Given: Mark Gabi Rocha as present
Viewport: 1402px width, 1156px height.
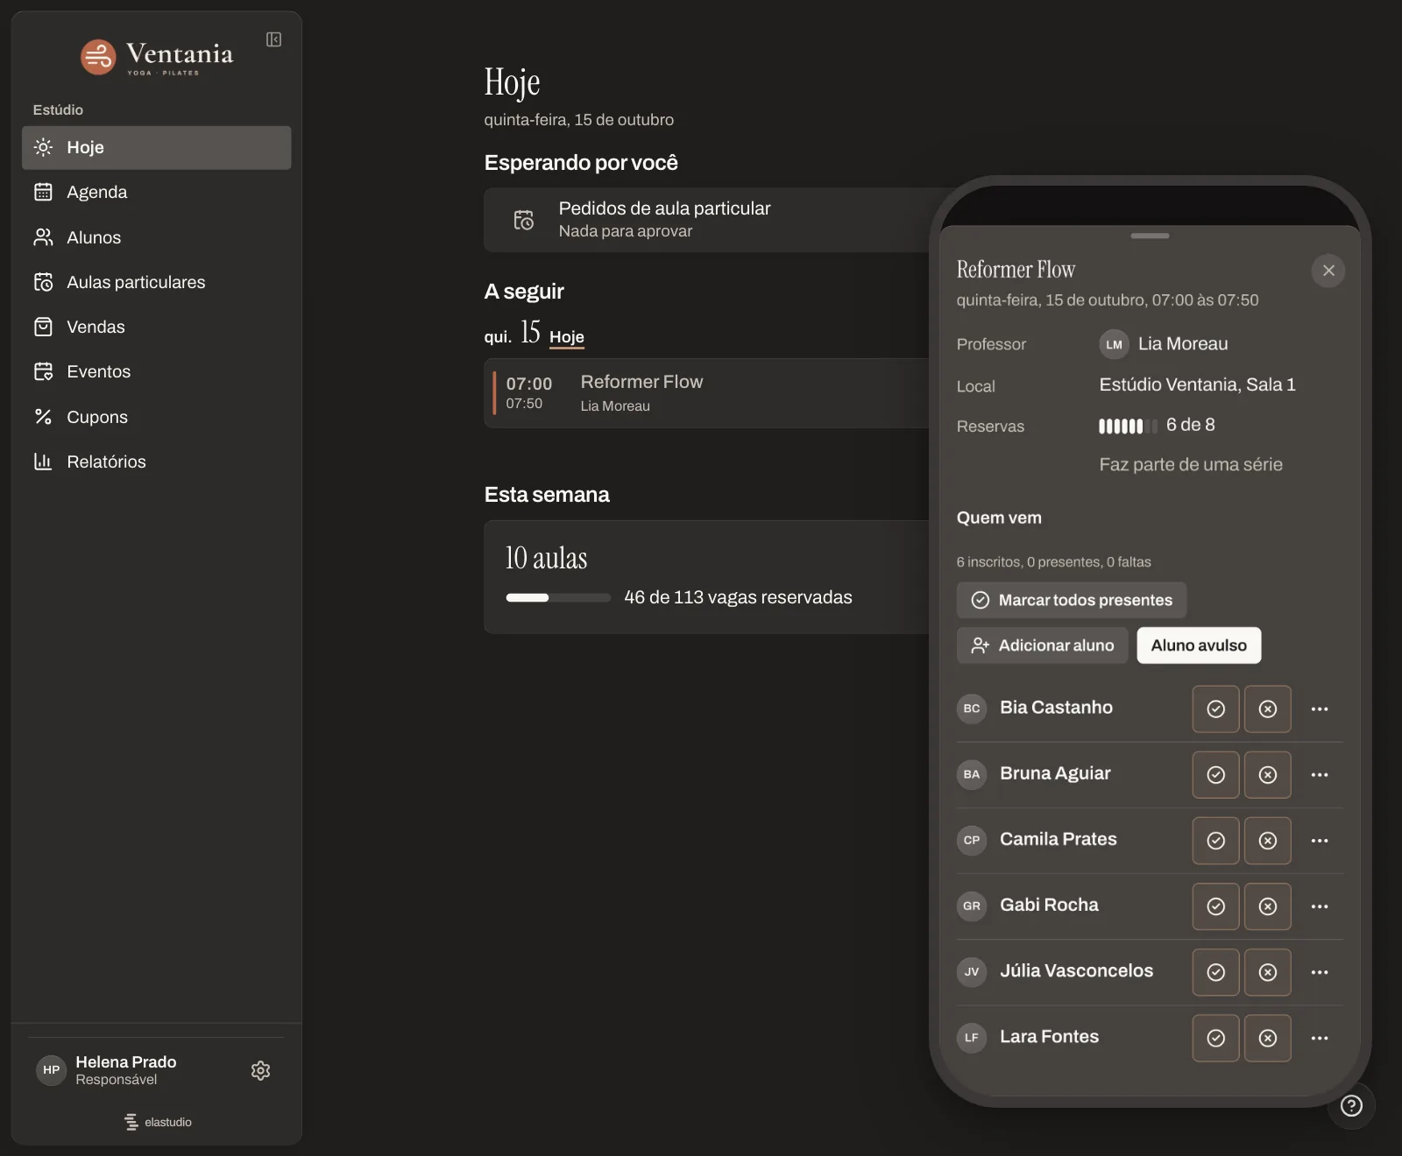Looking at the screenshot, I should click(x=1215, y=906).
